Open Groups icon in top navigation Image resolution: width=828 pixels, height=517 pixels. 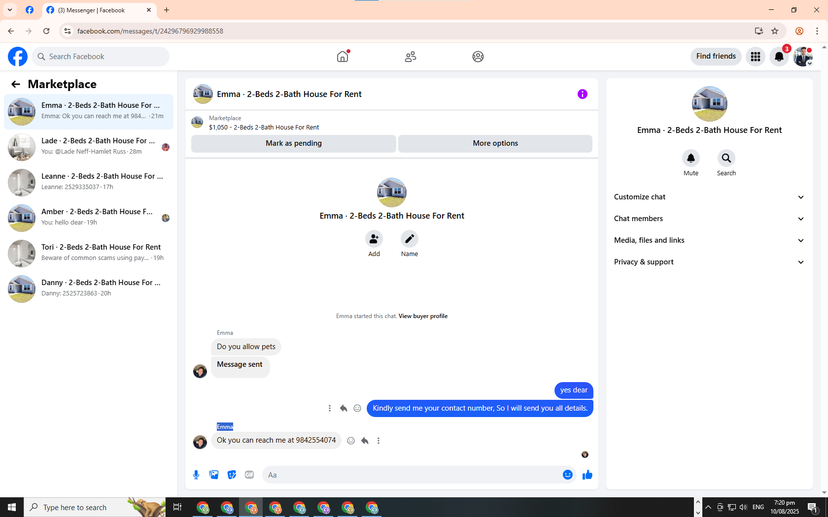point(478,57)
